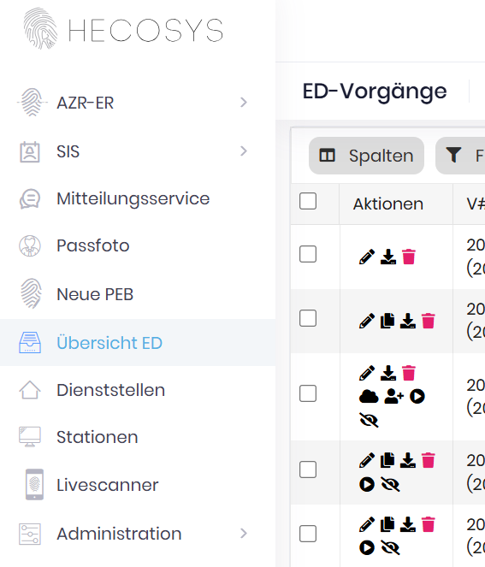Click the pencil edit icon in first row
Image resolution: width=485 pixels, height=567 pixels.
click(x=367, y=257)
